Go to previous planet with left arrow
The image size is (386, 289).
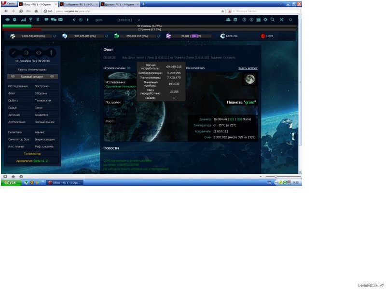point(74,20)
